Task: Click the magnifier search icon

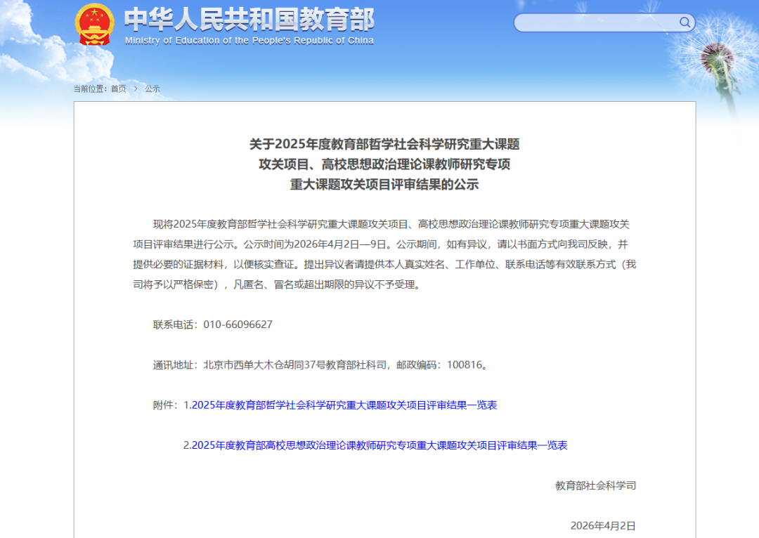Action: point(685,22)
